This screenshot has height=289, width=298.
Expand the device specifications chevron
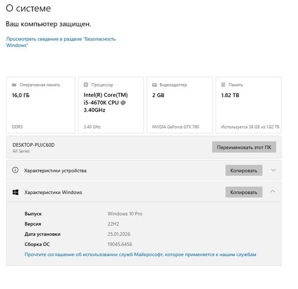273,170
